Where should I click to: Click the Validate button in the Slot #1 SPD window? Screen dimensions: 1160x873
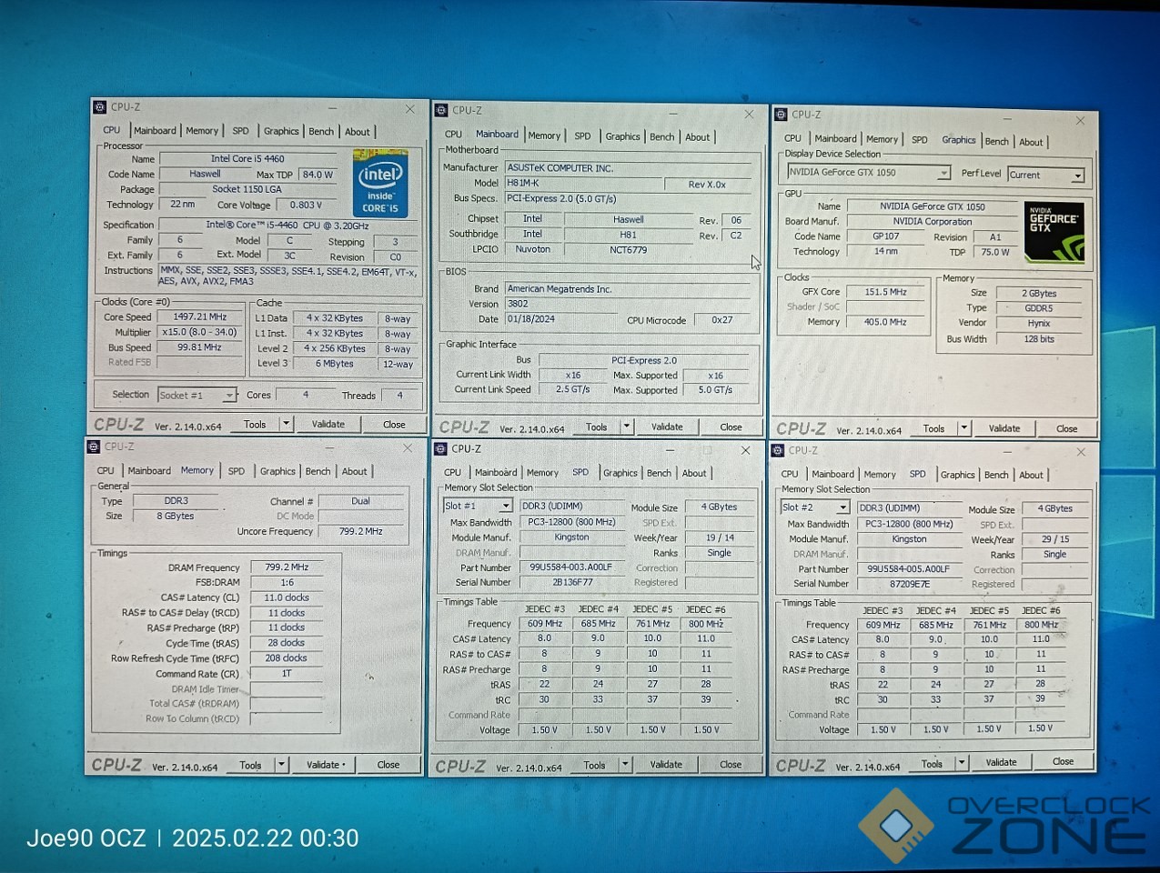[x=666, y=765]
